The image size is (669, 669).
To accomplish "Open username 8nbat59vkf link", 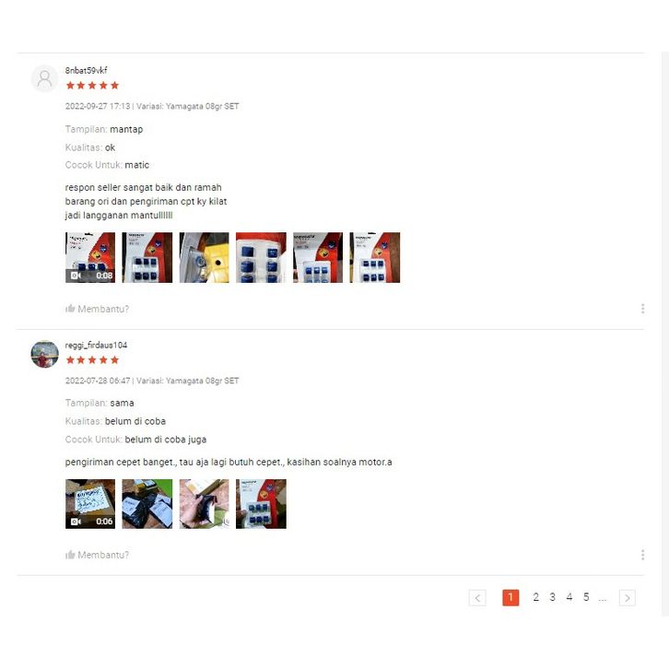I will click(x=87, y=70).
